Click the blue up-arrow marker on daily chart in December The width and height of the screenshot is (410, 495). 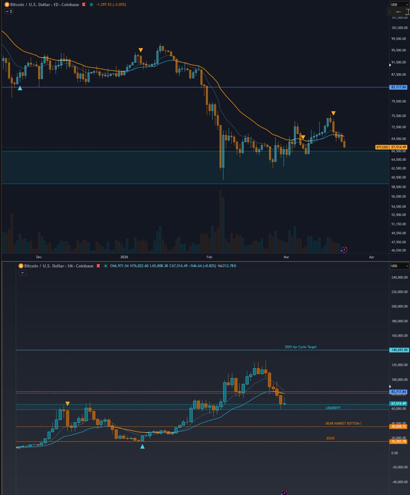(20, 88)
